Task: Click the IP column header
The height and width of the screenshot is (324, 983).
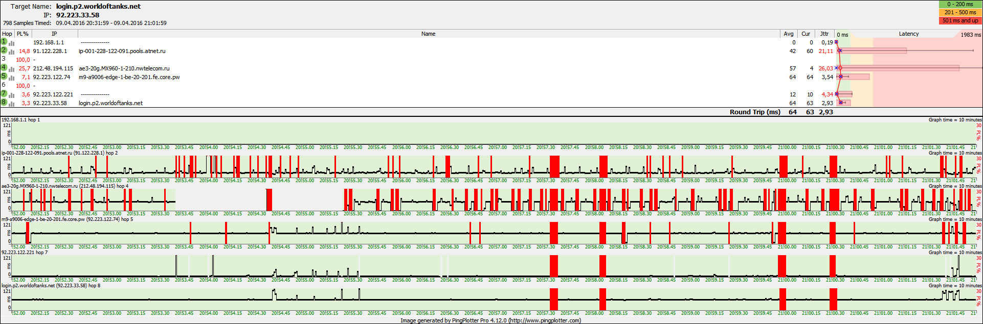Action: coord(54,34)
